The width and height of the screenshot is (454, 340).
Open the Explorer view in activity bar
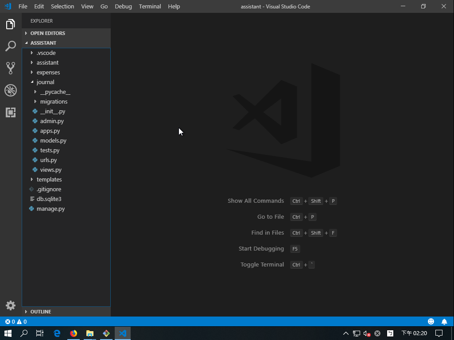point(11,24)
